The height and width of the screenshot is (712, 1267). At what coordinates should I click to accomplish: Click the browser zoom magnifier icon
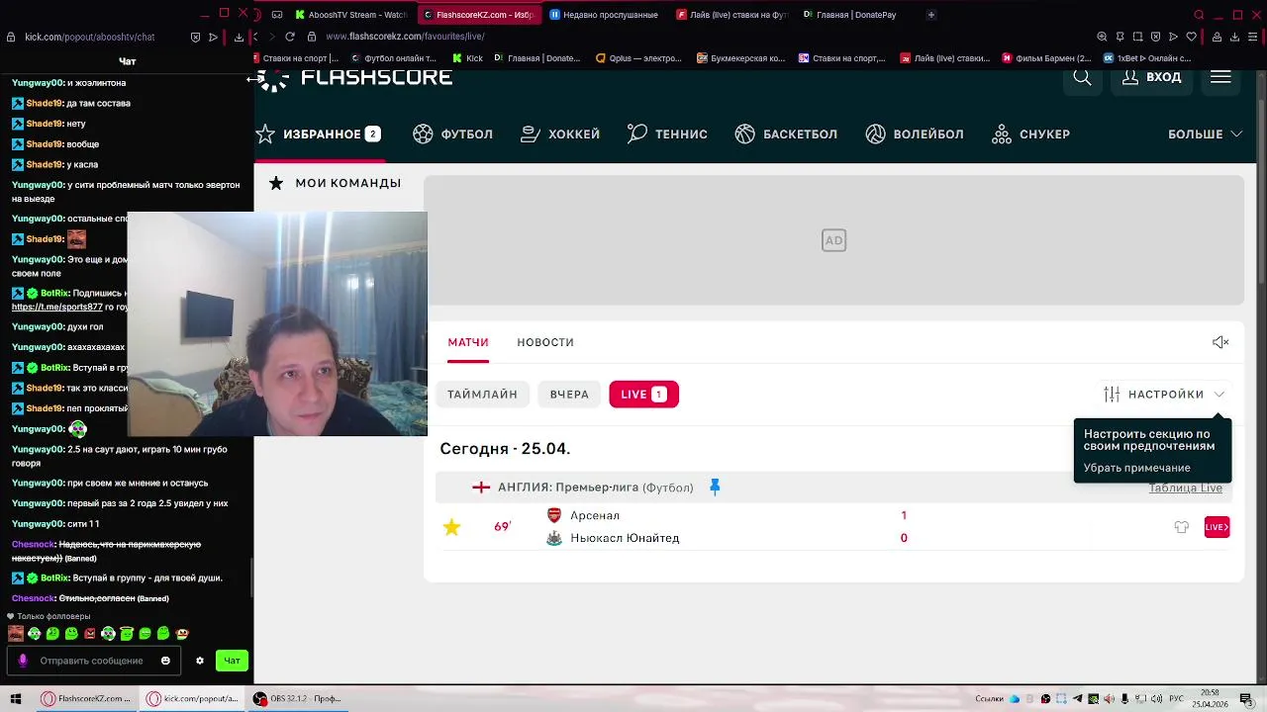pos(1102,37)
